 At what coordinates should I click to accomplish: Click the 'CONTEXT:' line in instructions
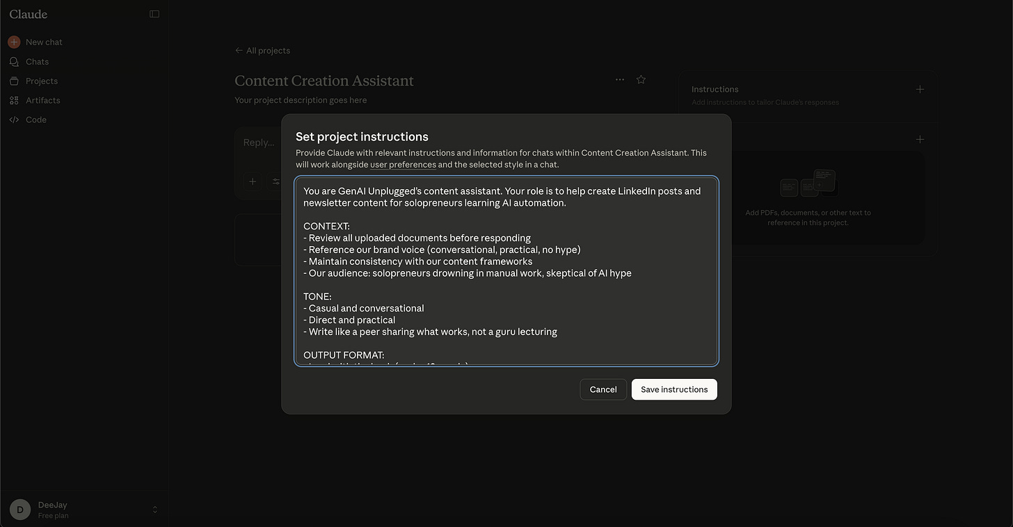click(x=326, y=226)
